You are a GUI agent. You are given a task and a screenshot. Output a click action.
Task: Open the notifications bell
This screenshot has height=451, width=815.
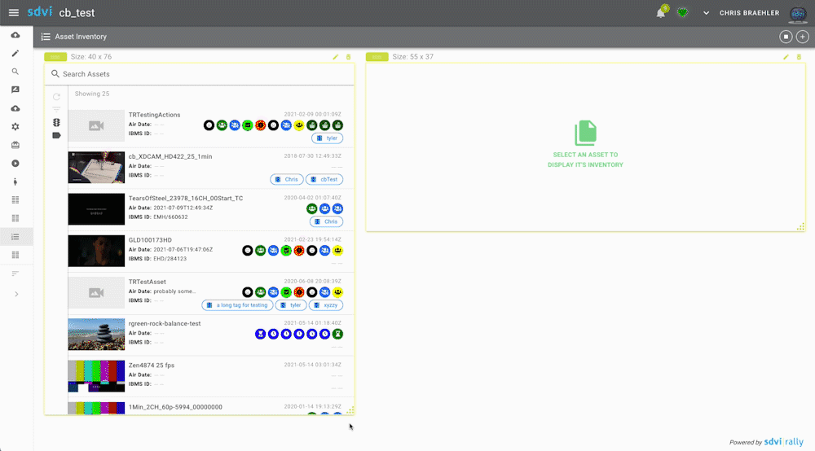coord(661,13)
